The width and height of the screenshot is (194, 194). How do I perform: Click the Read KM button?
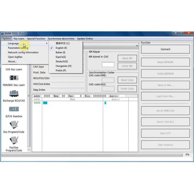pos(127,59)
